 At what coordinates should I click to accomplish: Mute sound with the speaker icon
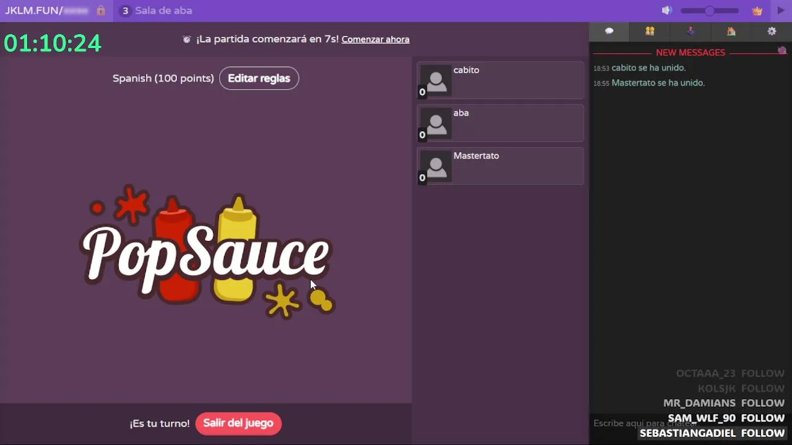(666, 11)
